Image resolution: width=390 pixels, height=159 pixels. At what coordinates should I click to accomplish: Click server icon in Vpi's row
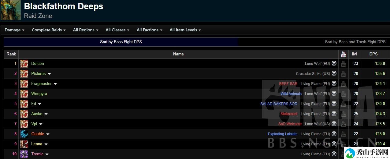point(334,124)
